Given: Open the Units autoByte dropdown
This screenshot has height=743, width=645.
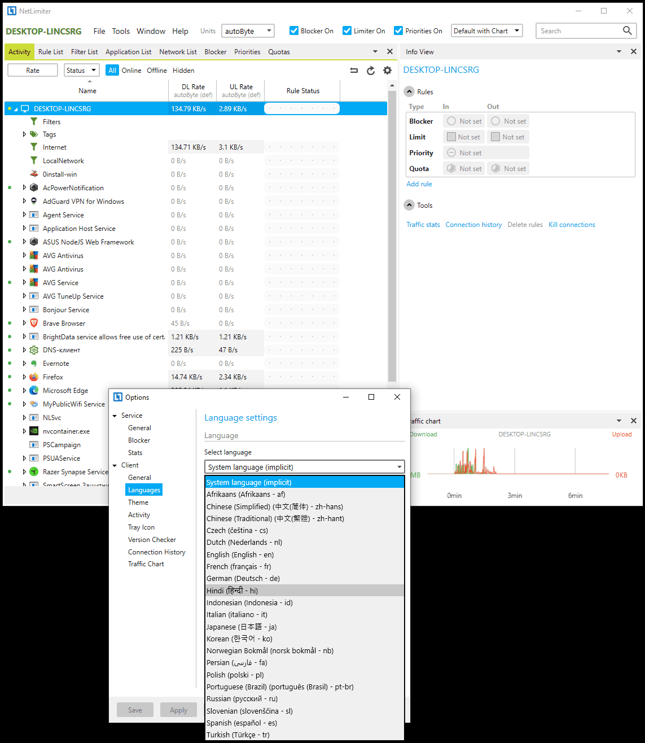Looking at the screenshot, I should click(x=248, y=31).
